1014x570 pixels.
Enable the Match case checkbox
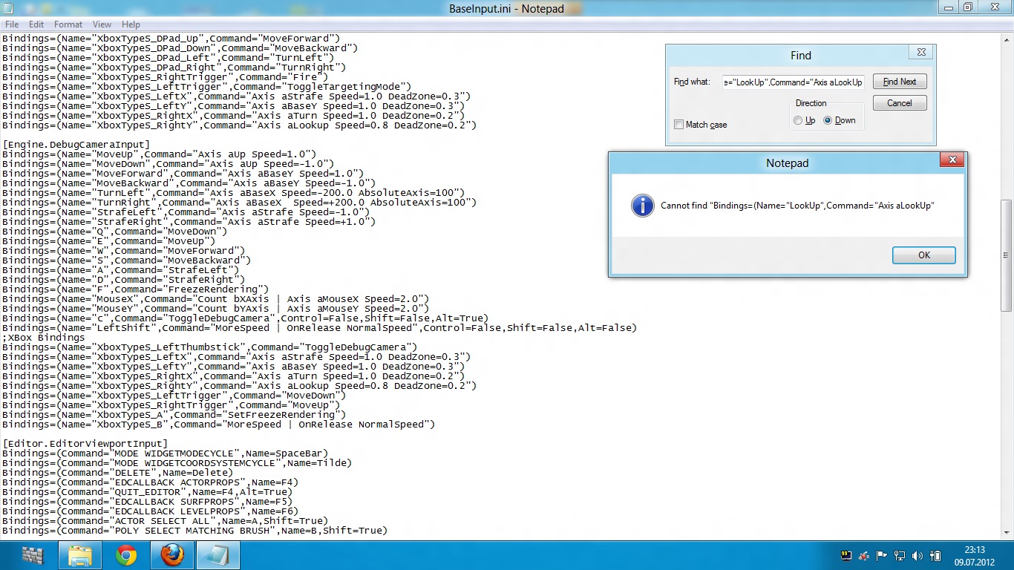coord(678,125)
